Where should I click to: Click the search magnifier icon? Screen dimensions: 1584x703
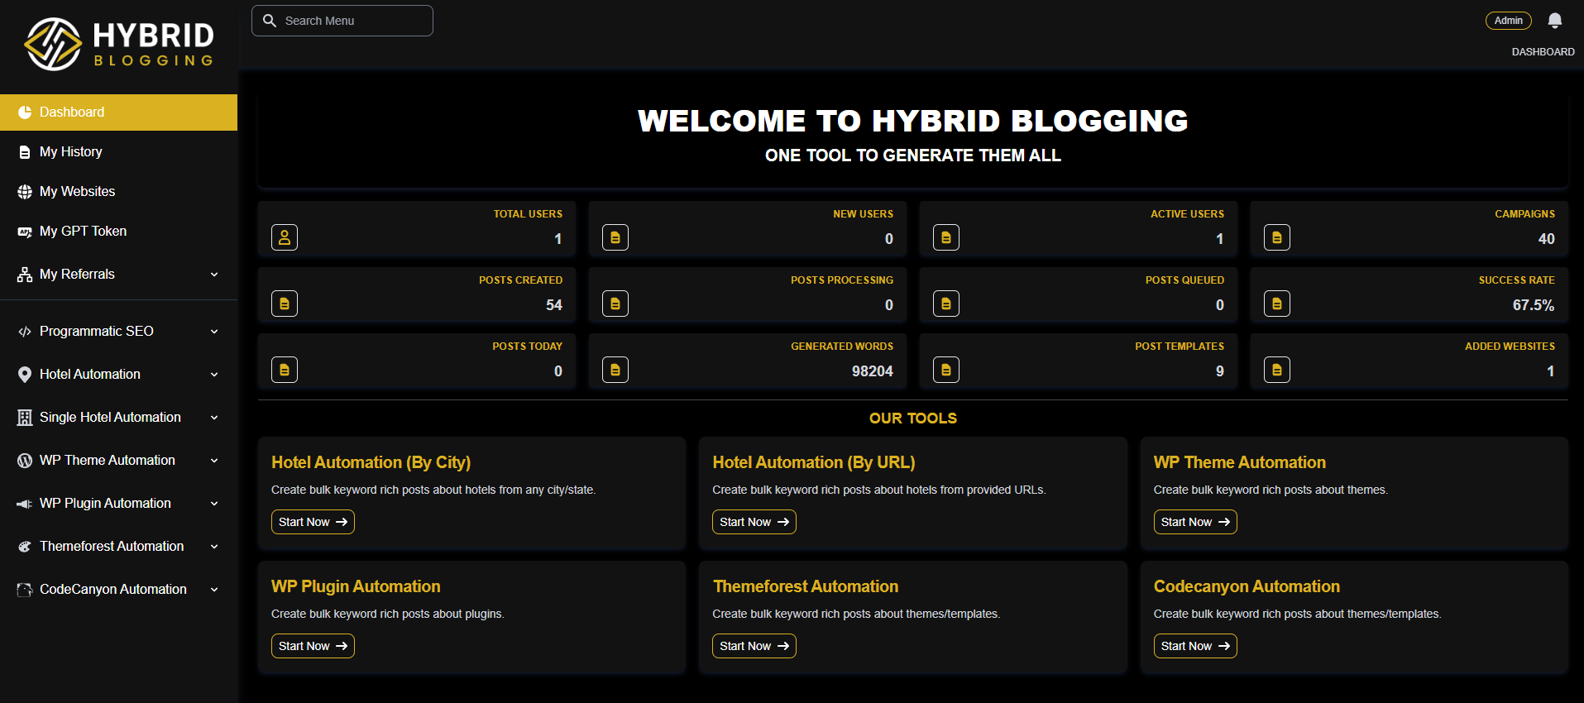tap(270, 21)
